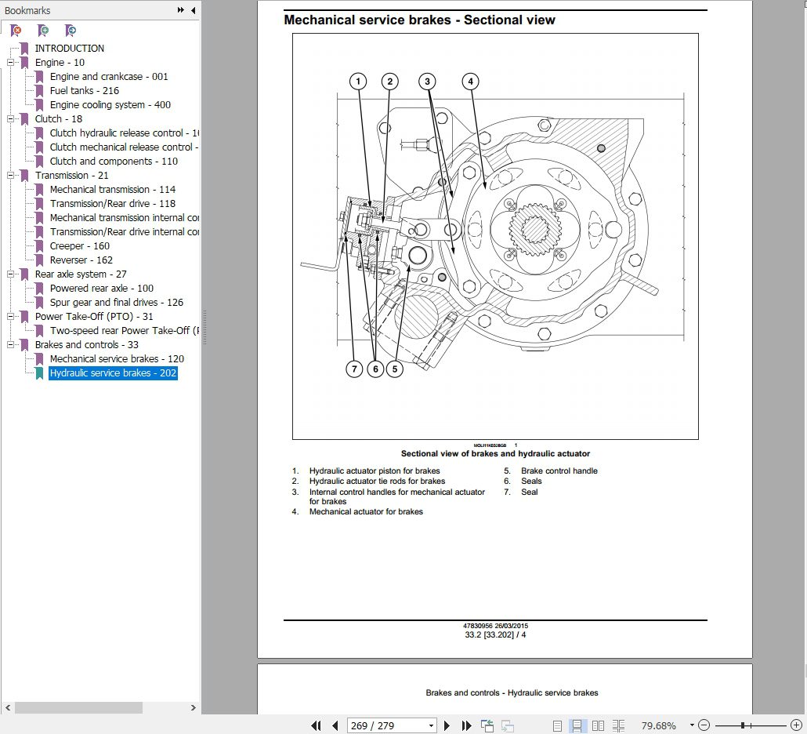Click the previous view arrow icon
Image resolution: width=807 pixels, height=734 pixels.
pos(488,725)
